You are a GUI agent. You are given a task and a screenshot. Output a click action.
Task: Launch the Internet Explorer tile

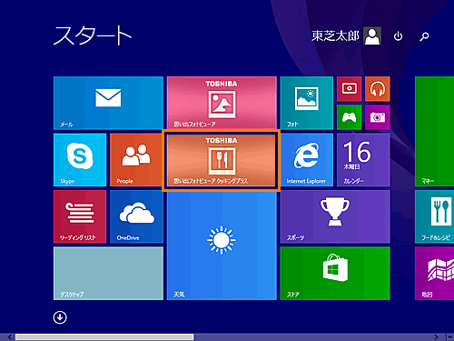[307, 160]
